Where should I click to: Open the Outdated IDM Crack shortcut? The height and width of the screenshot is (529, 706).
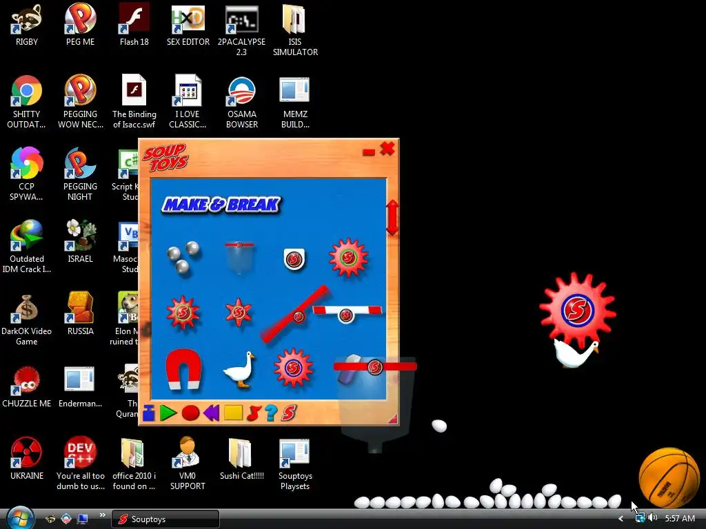pyautogui.click(x=27, y=247)
